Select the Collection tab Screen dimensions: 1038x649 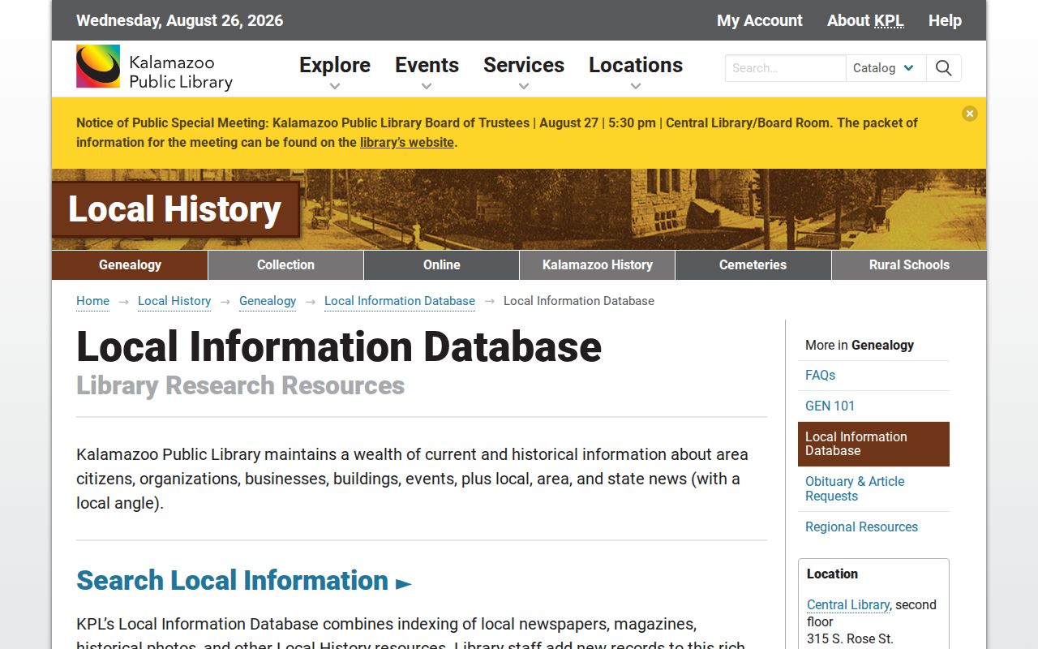(285, 265)
